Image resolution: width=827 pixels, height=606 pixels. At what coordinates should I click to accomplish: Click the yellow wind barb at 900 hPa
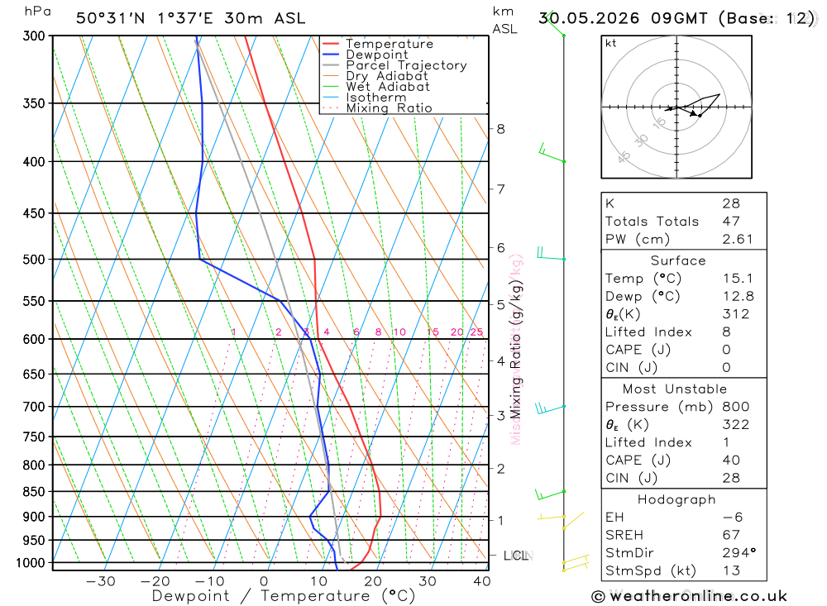click(x=552, y=517)
